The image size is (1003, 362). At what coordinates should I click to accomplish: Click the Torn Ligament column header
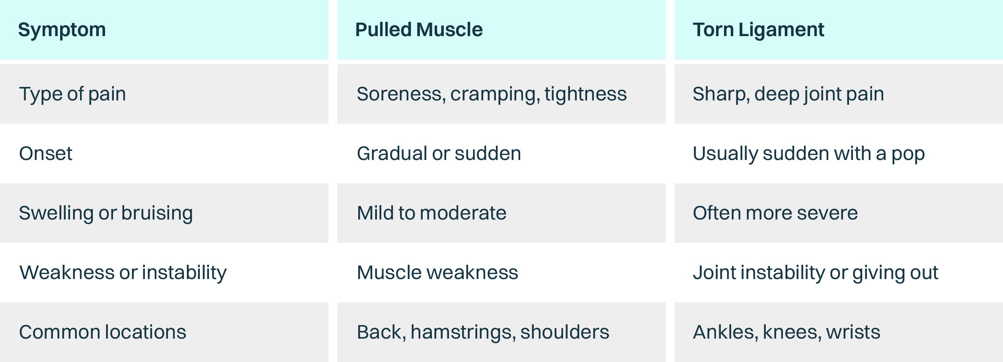click(x=758, y=30)
